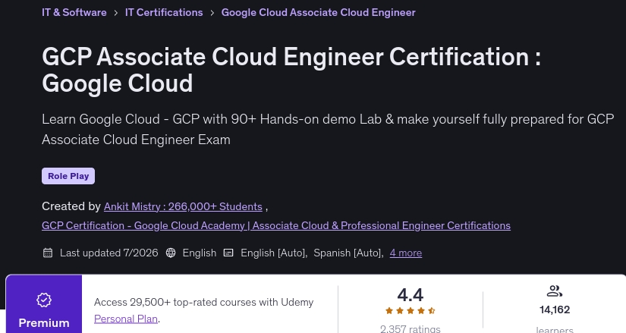Click the 4.4 rating score
The height and width of the screenshot is (333, 626).
click(x=411, y=295)
